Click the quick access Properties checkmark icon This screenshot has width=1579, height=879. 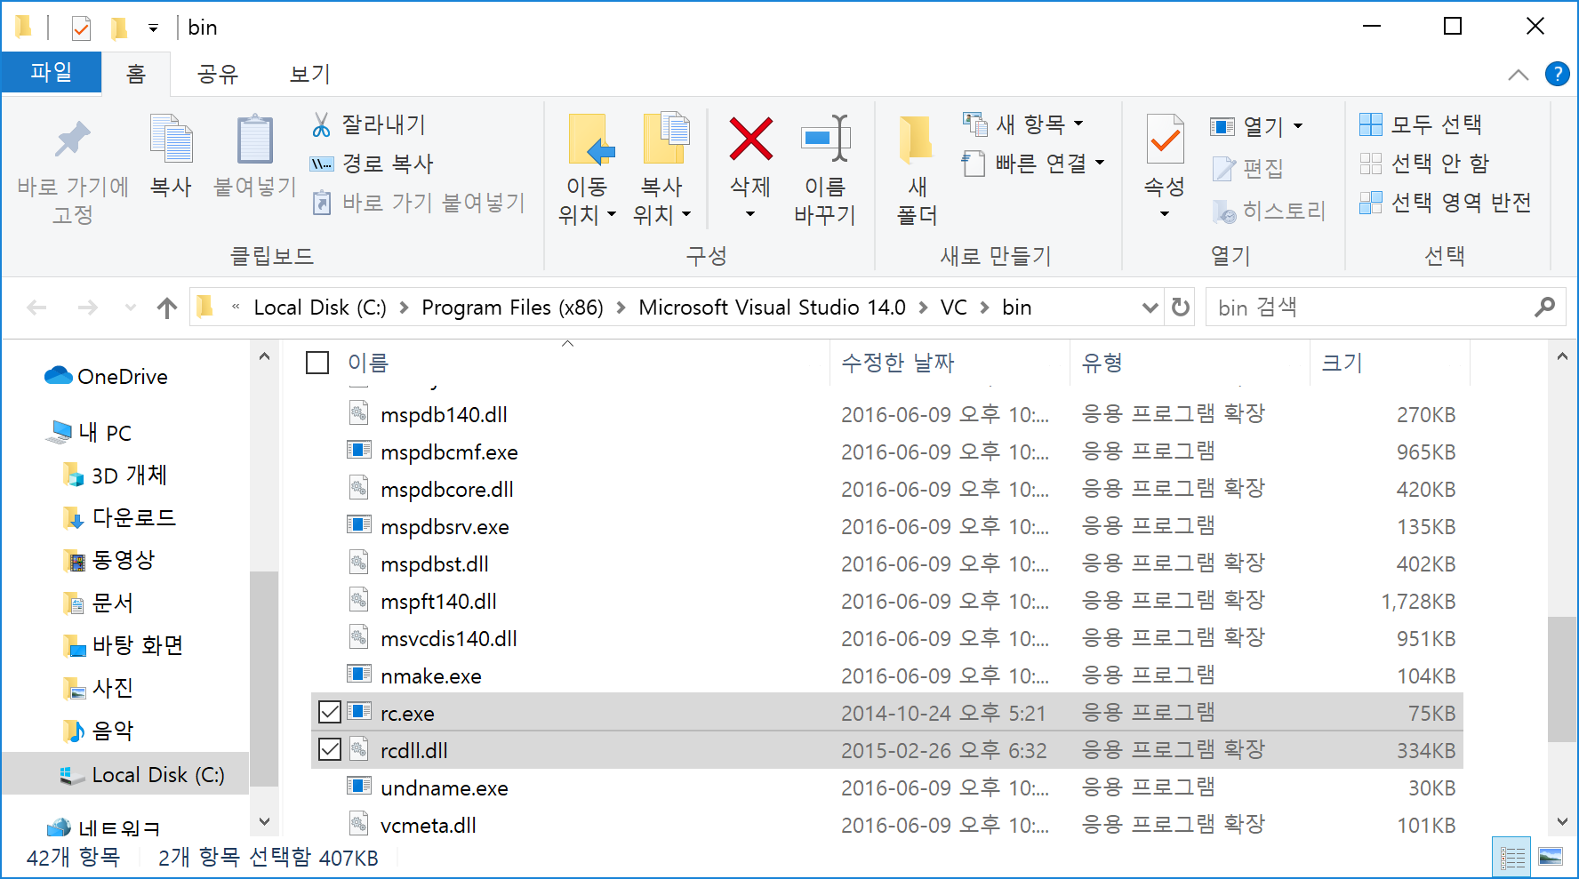tap(81, 28)
